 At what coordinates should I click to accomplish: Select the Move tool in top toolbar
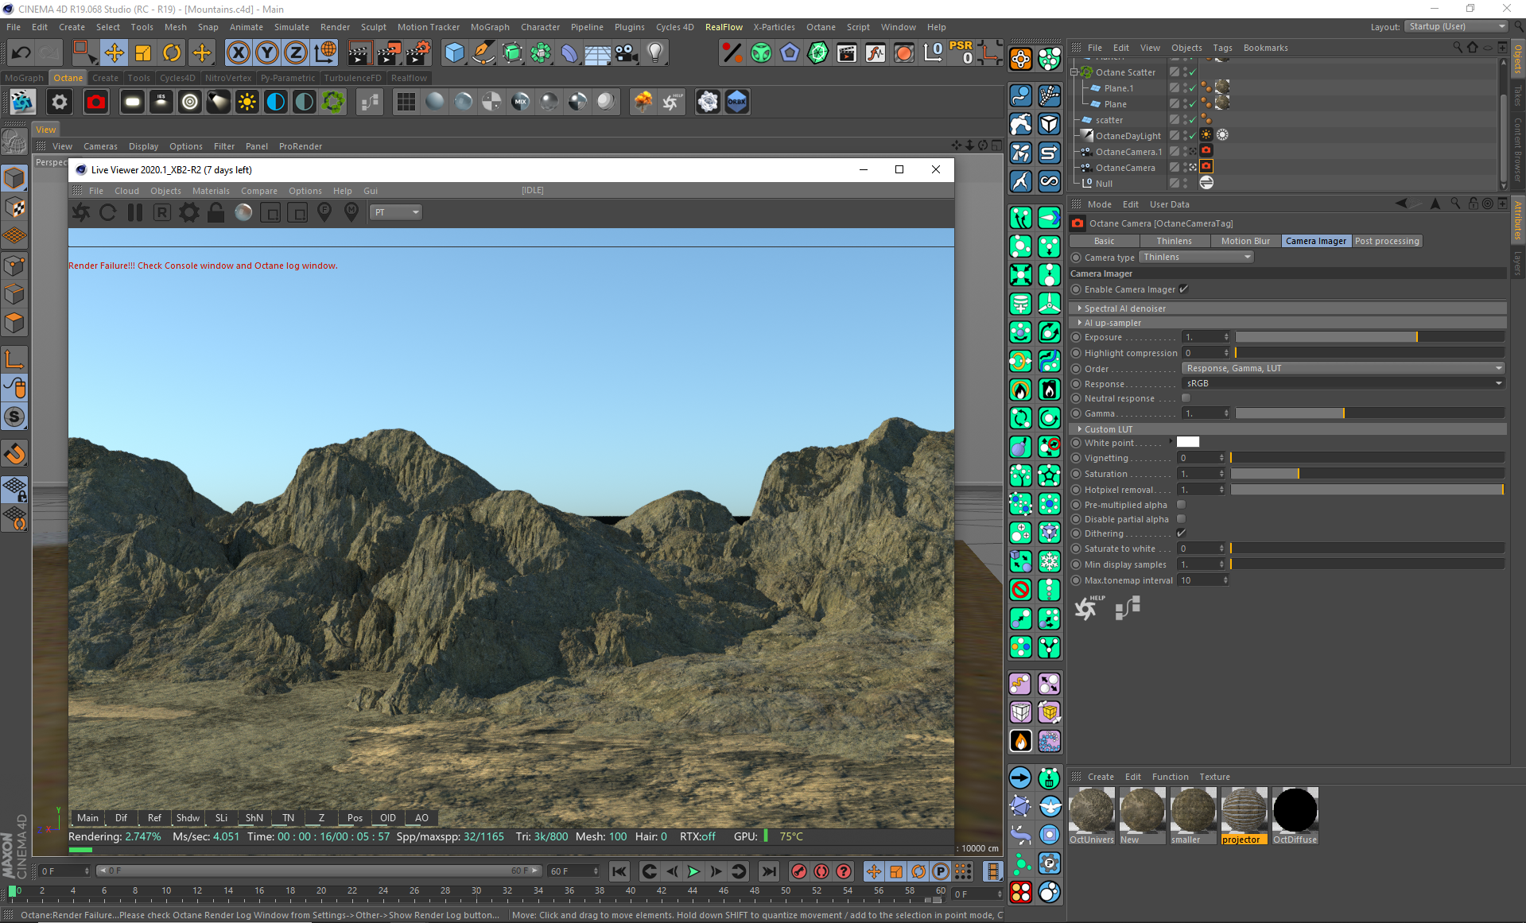coord(114,53)
